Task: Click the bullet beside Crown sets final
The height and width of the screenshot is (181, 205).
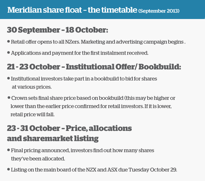Action: (9, 98)
